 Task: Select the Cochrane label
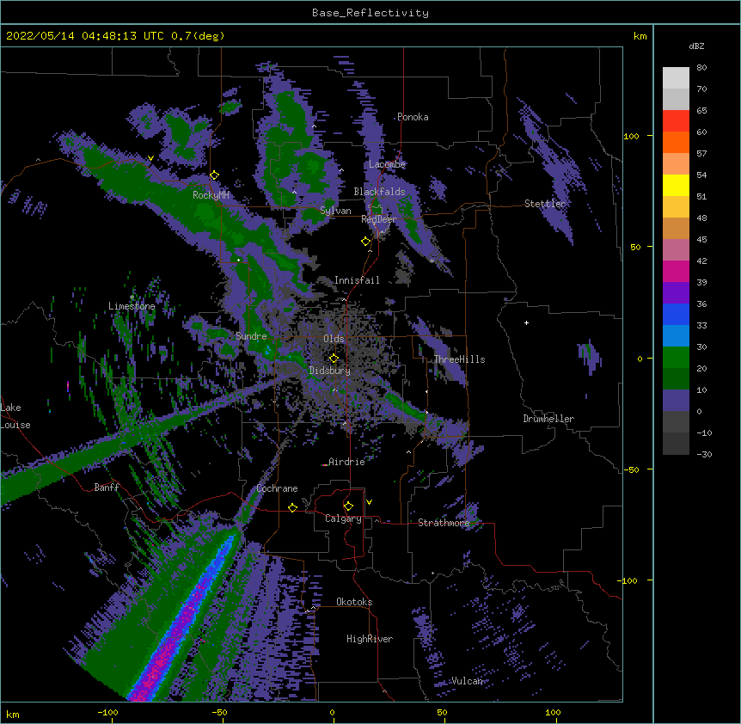[277, 488]
